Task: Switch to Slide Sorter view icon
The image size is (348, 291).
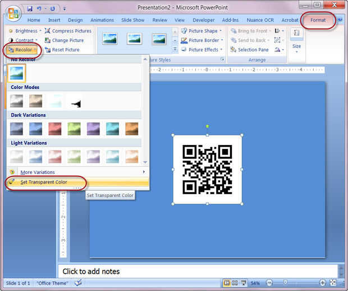Action: [235, 283]
